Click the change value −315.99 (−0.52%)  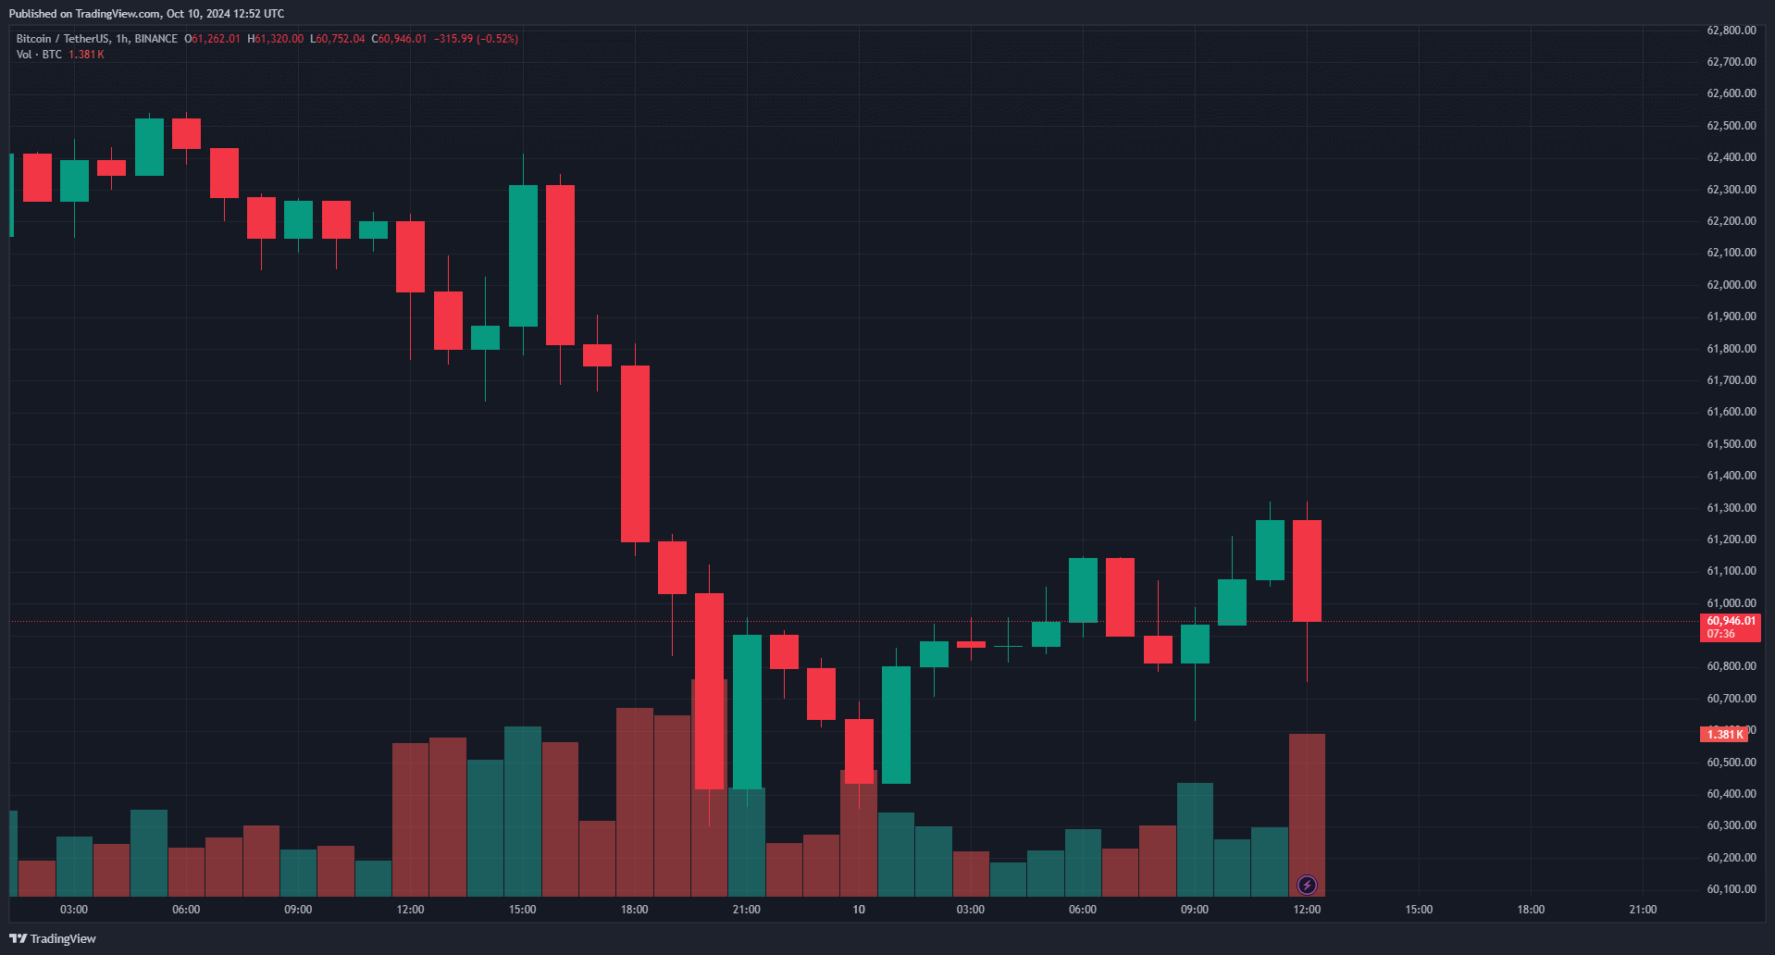476,39
